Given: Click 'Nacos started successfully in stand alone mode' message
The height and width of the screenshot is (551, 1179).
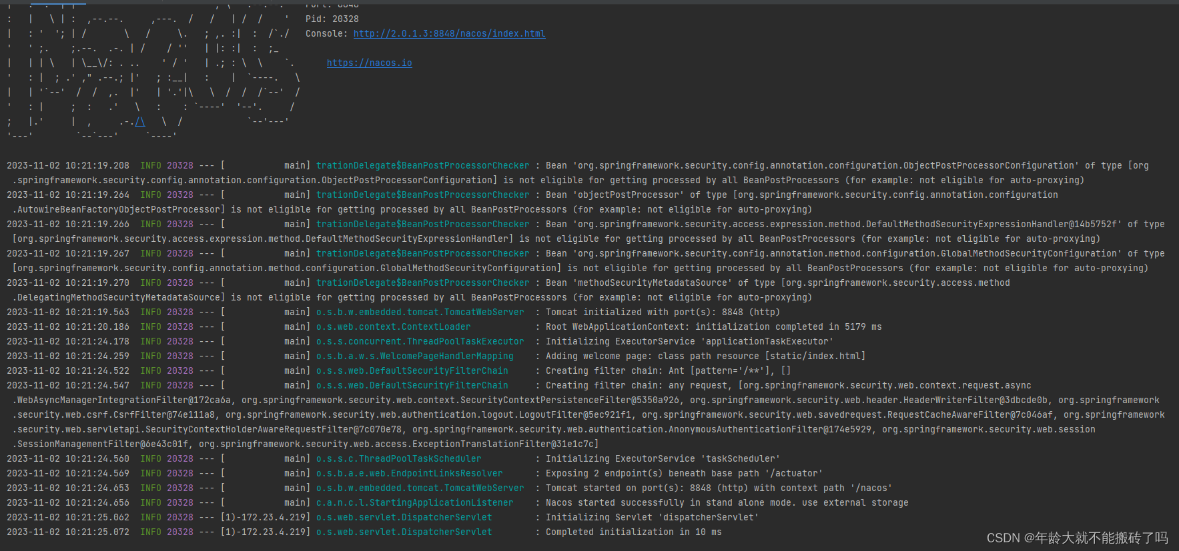Looking at the screenshot, I should coord(727,502).
